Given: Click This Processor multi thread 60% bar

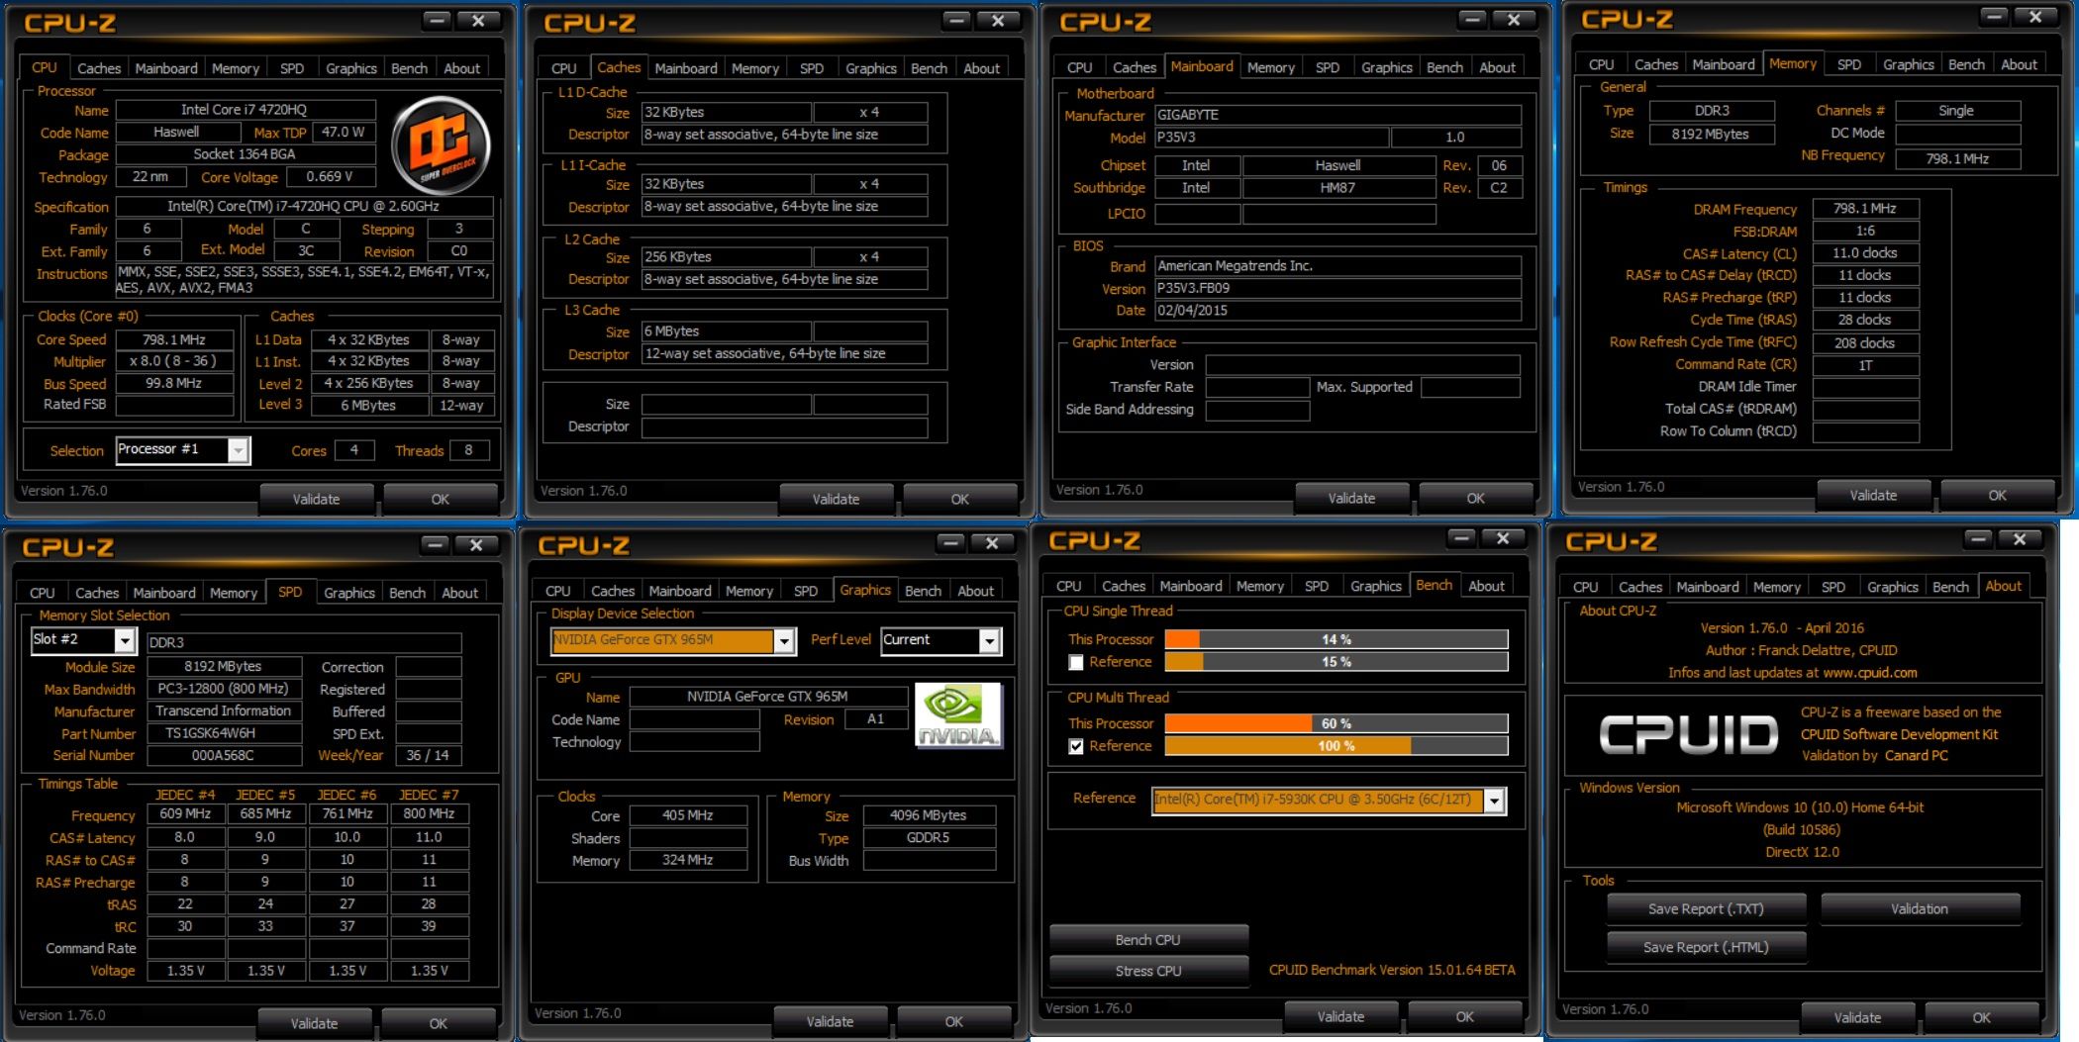Looking at the screenshot, I should coord(1336,723).
